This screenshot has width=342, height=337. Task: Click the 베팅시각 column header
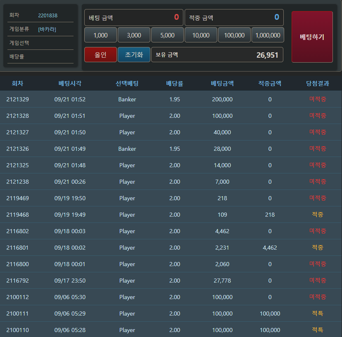click(x=70, y=83)
